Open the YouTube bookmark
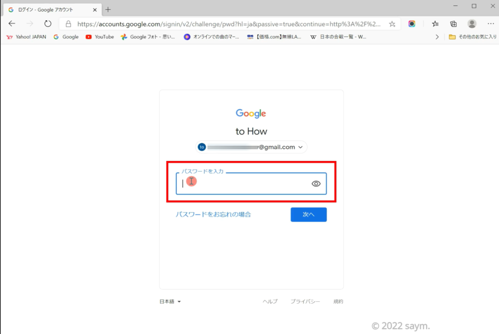This screenshot has width=499, height=334. [x=99, y=37]
